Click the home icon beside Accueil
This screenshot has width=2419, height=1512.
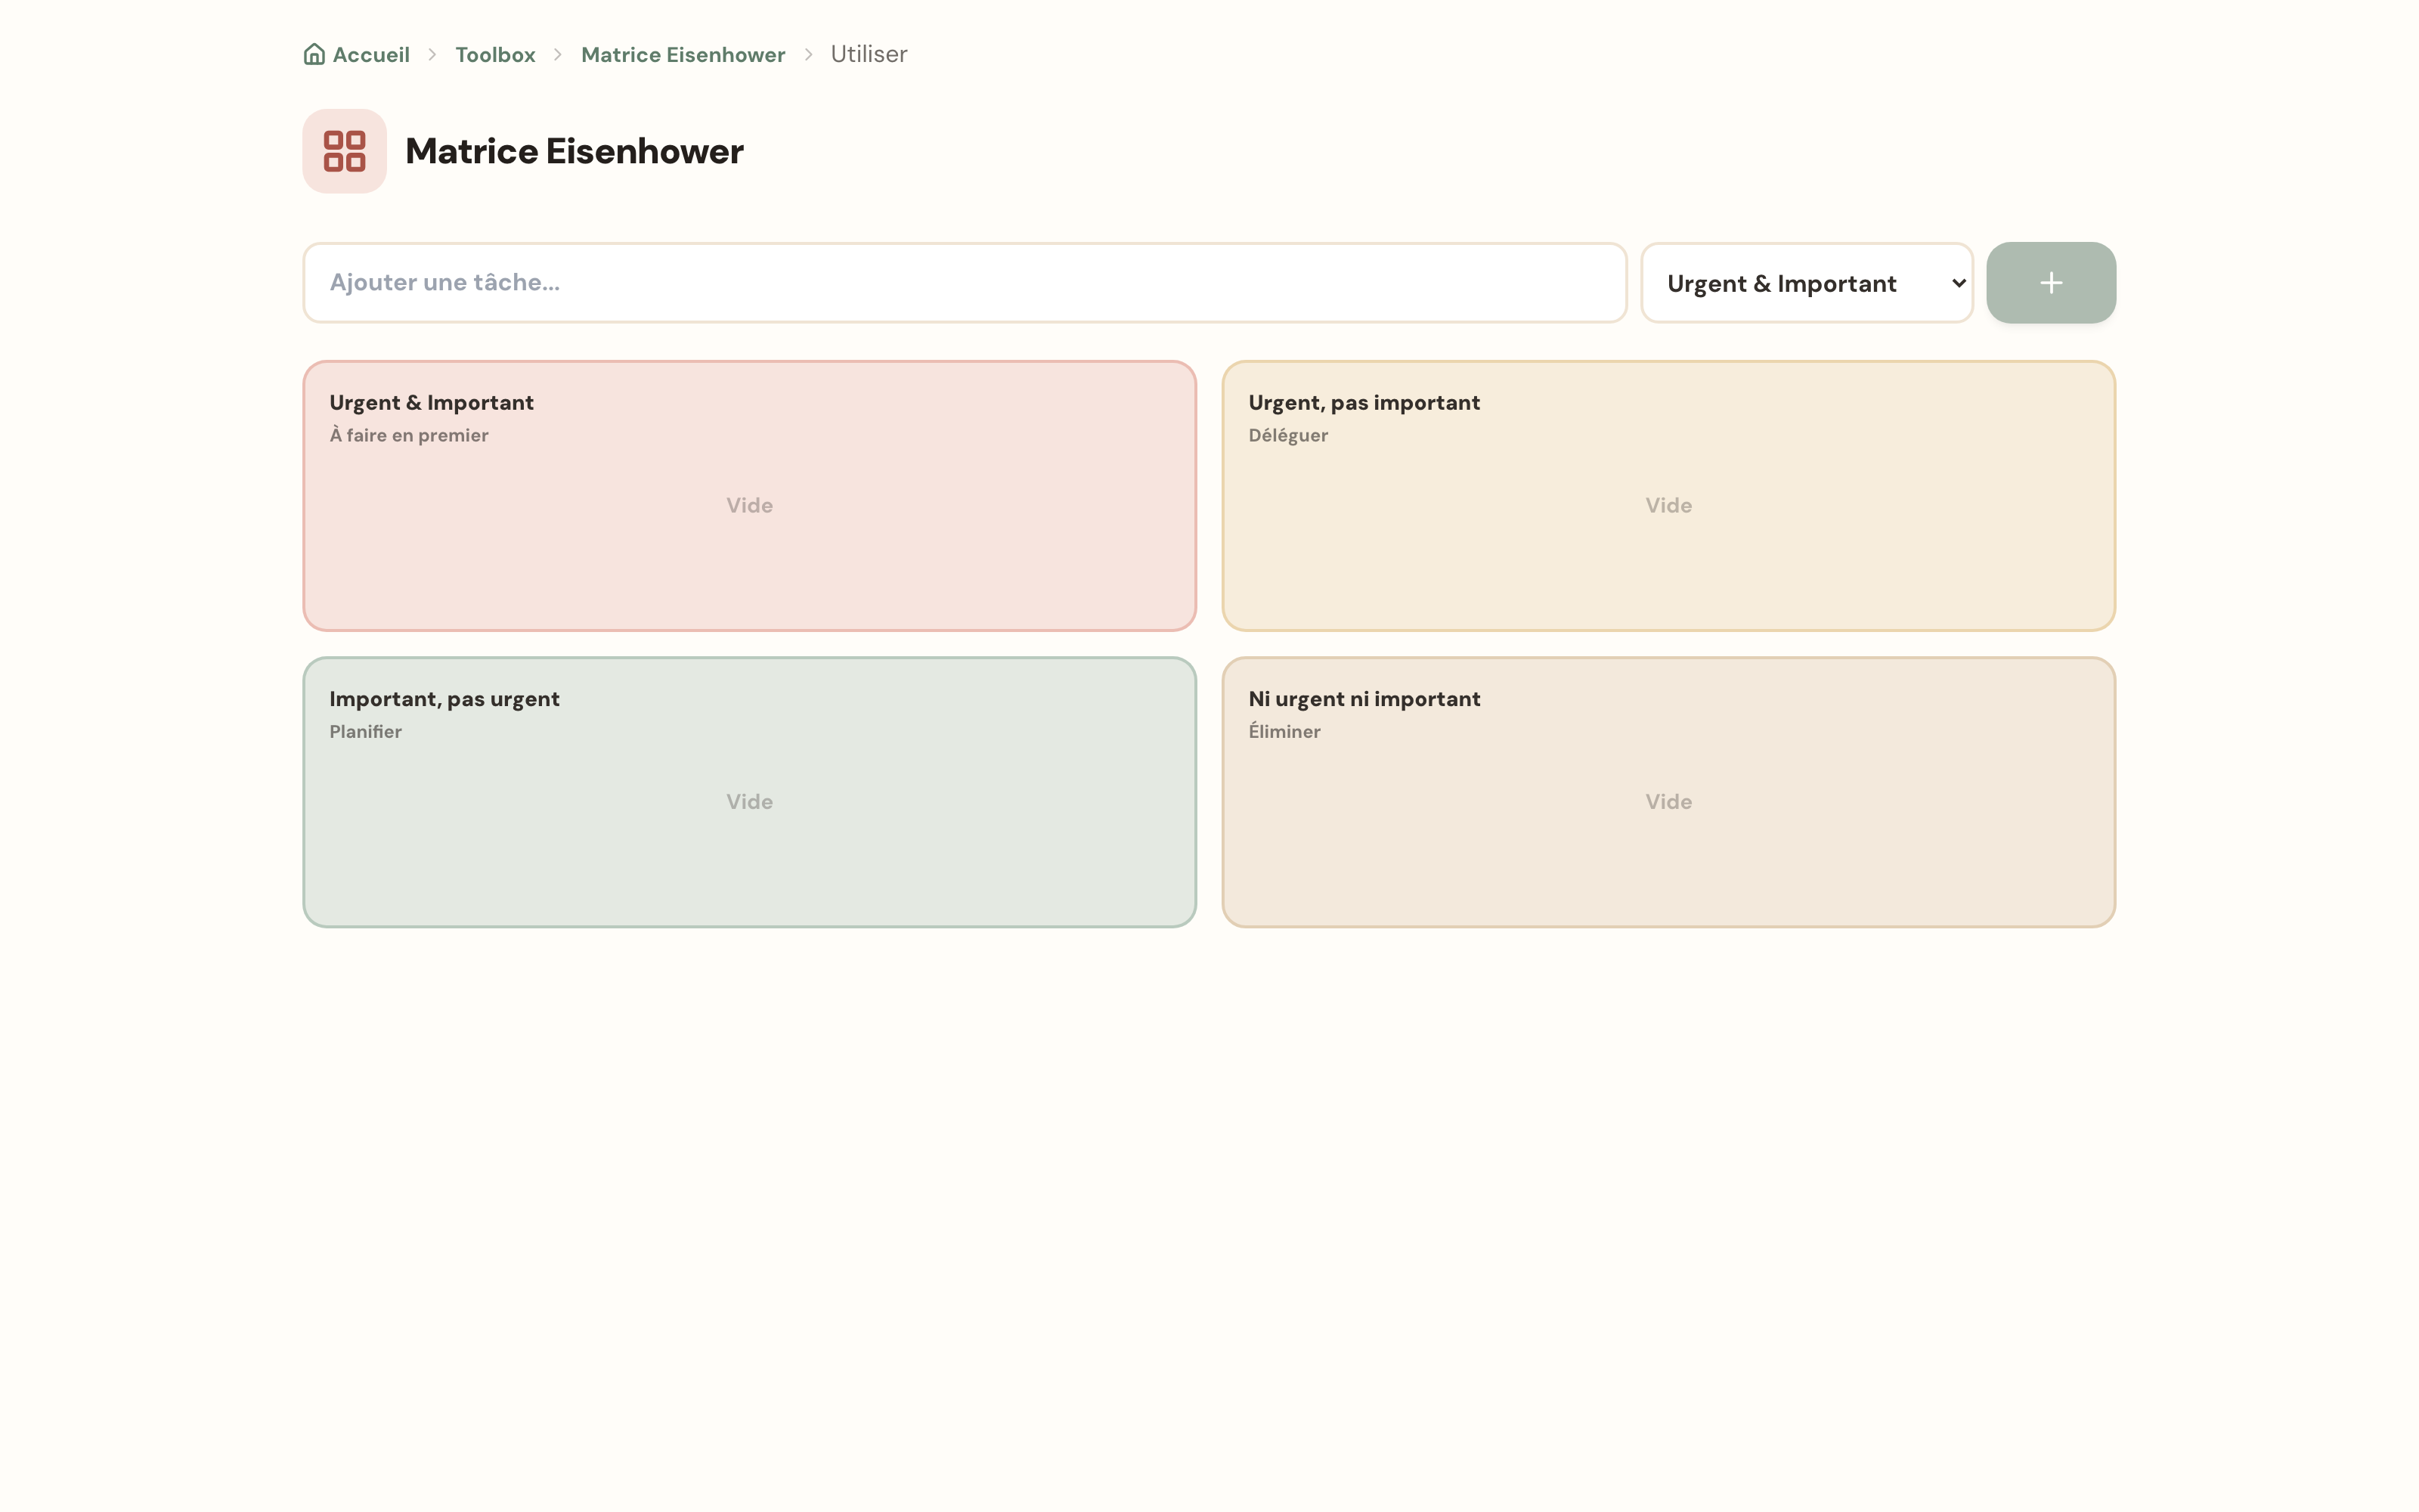pos(314,54)
